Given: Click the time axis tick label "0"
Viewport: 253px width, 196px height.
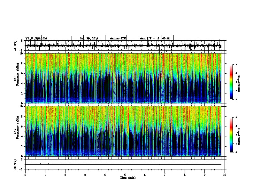Looking at the screenshot, I should click(x=25, y=175).
